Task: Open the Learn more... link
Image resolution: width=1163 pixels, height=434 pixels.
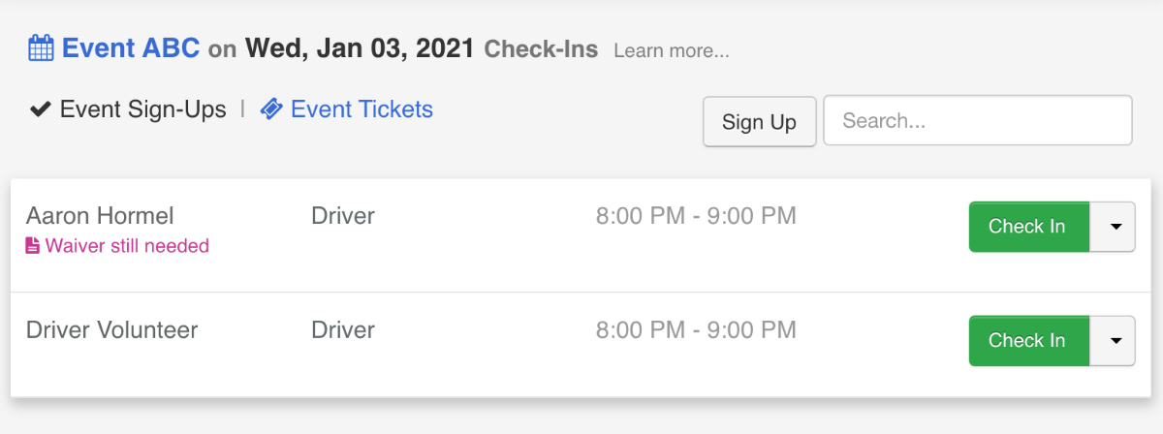Action: [x=672, y=50]
